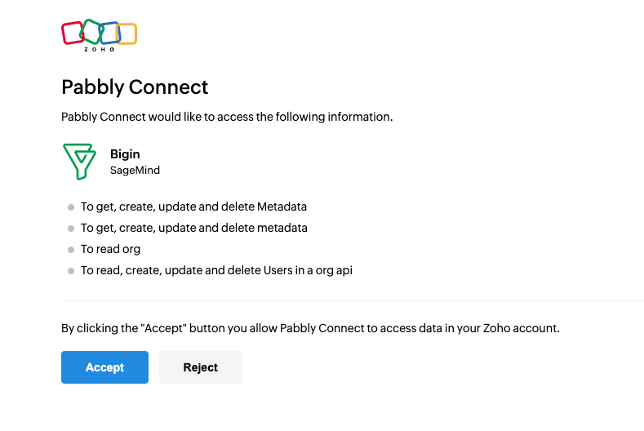
Task: Click the bullet beside the Users org api permission
Action: point(71,271)
